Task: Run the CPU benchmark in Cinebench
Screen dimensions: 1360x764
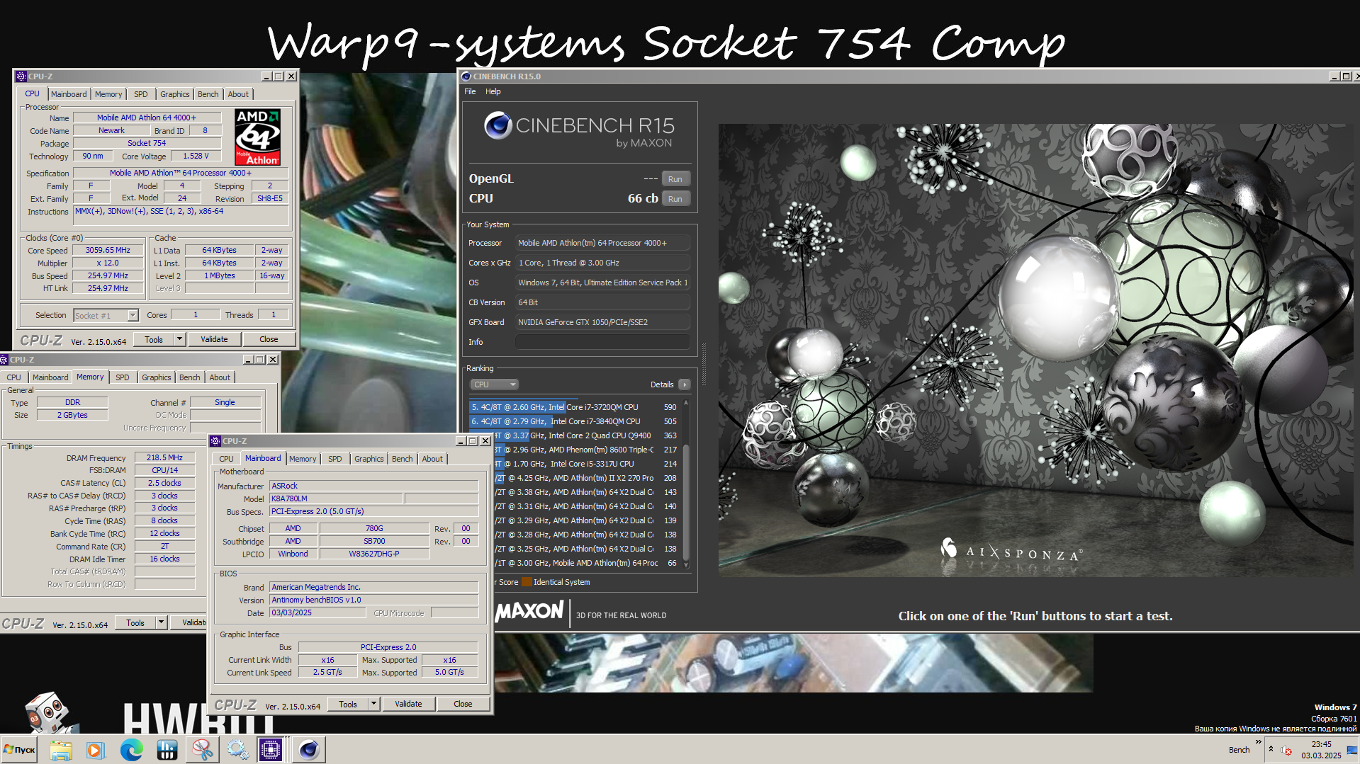Action: [675, 199]
